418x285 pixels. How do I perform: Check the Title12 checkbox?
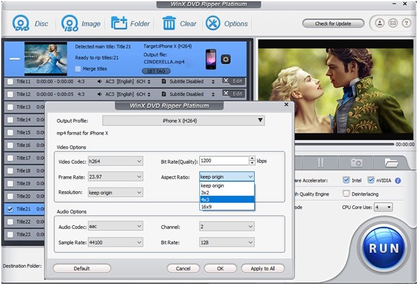[10, 94]
